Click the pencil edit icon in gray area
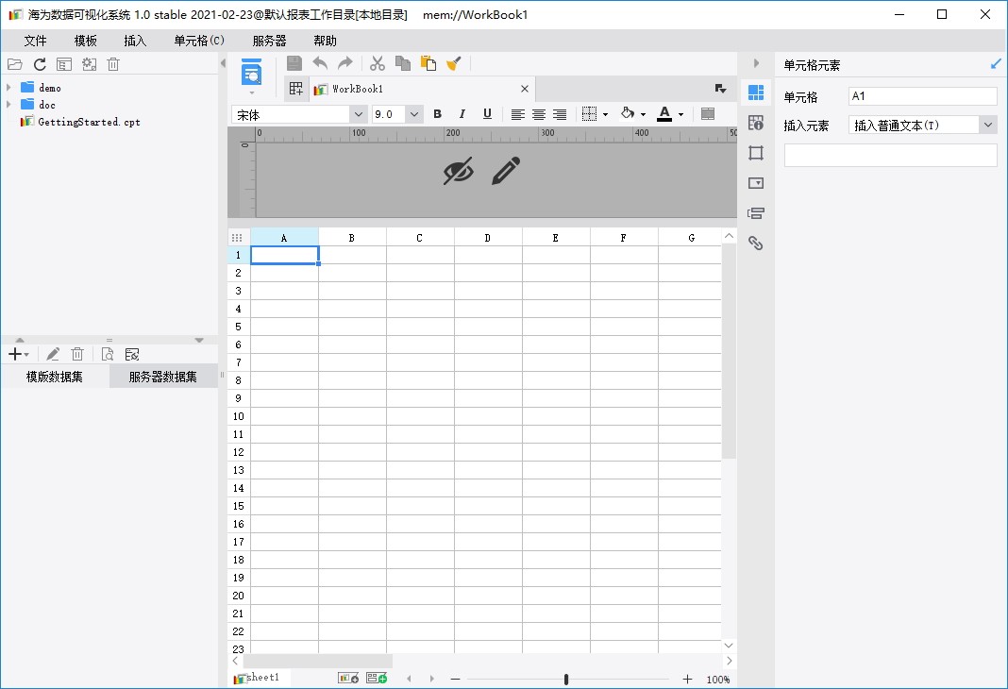This screenshot has width=1008, height=689. coord(506,171)
